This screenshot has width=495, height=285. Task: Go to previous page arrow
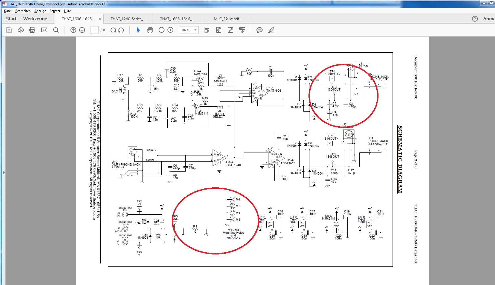tap(73, 30)
